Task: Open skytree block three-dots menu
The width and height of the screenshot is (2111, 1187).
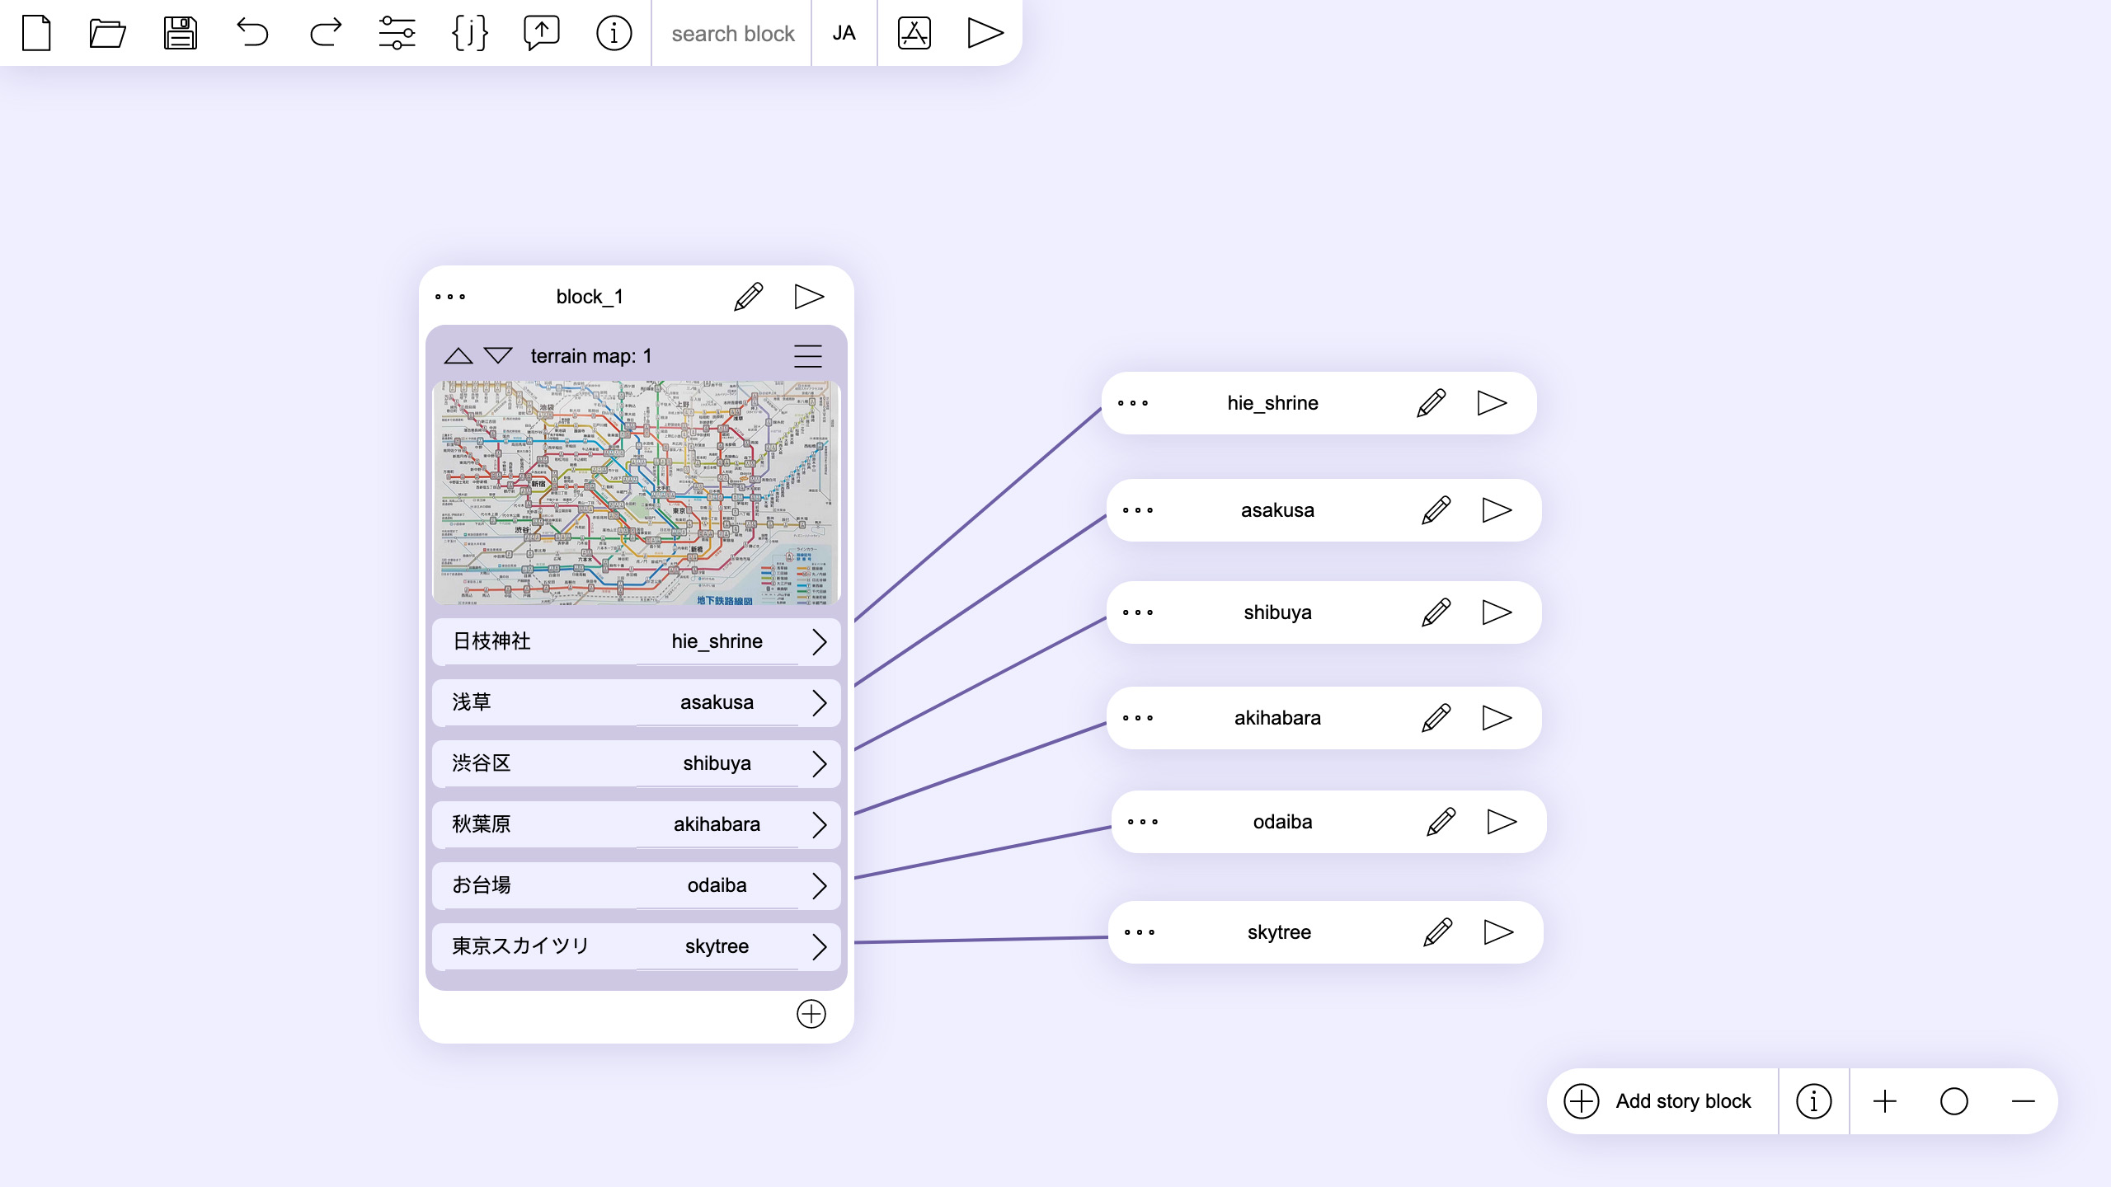Action: (1140, 932)
